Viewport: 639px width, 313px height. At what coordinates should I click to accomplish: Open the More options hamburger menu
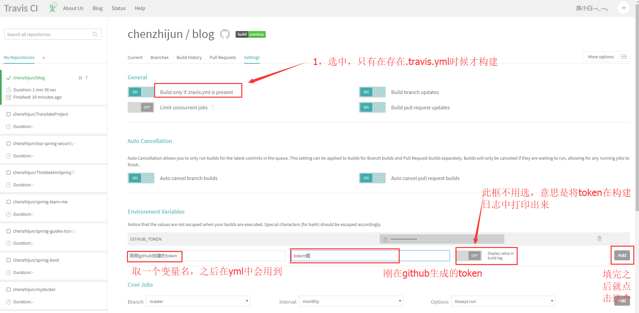[x=624, y=57]
